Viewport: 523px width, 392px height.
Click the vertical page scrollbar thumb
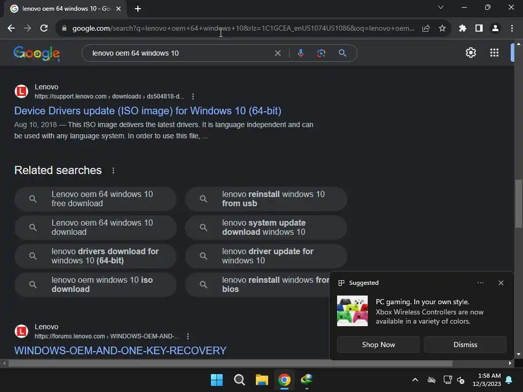tap(518, 204)
